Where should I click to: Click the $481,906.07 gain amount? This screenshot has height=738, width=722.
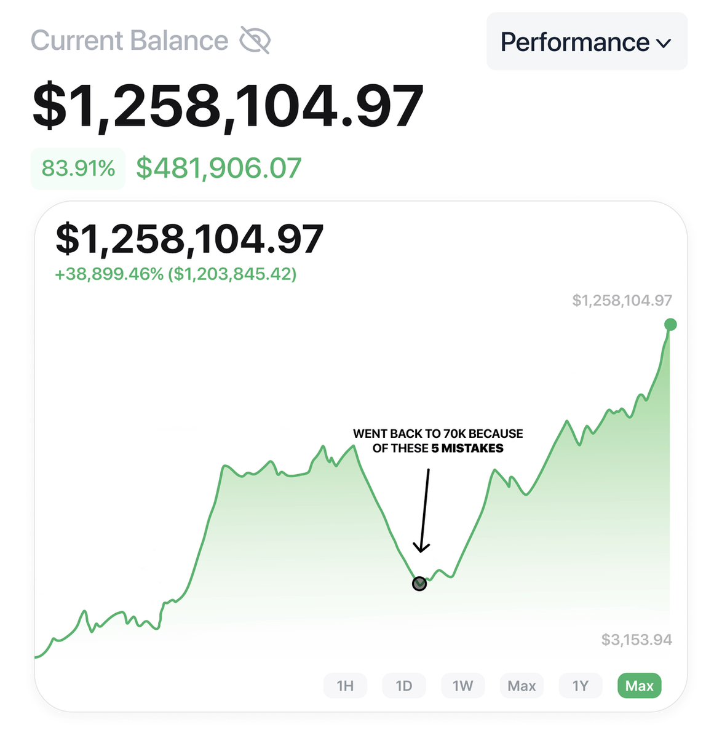coord(219,169)
